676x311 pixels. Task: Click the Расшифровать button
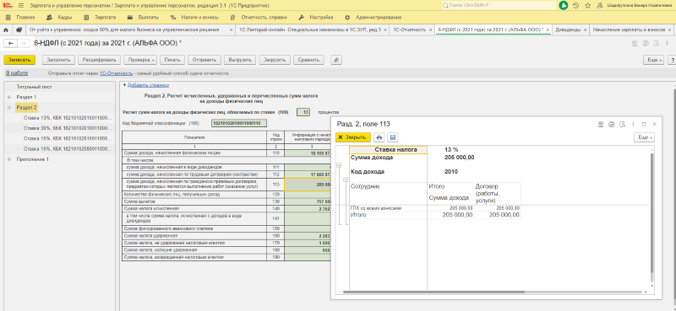(x=100, y=60)
